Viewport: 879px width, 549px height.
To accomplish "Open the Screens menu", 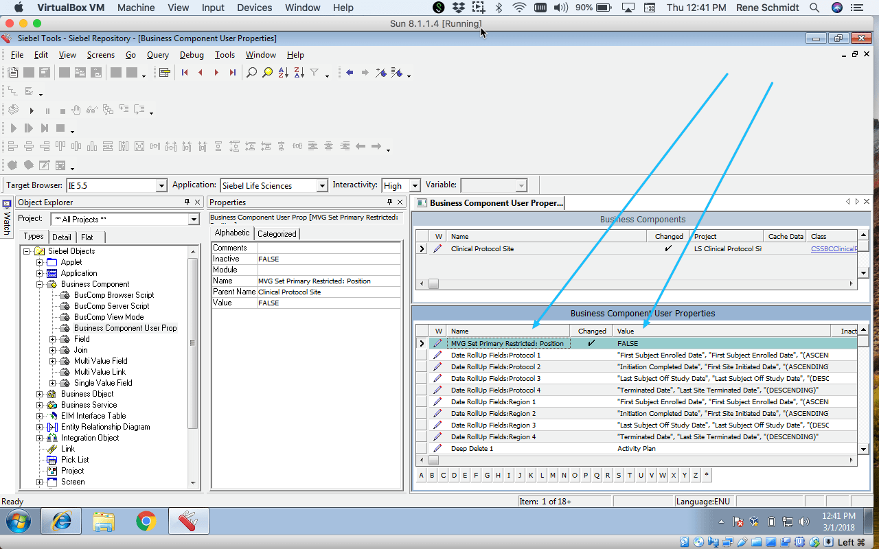I will [100, 54].
